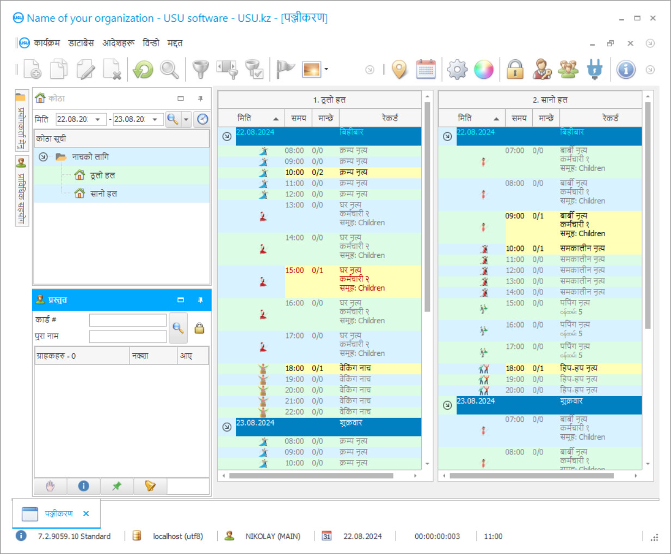Screen dimensions: 671x554
Task: Click the blue info icon in toolbar
Action: pos(626,70)
